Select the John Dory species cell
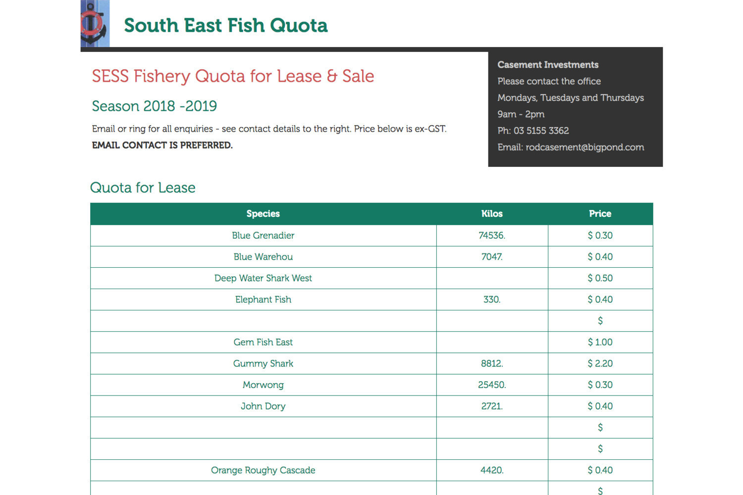 click(x=263, y=406)
